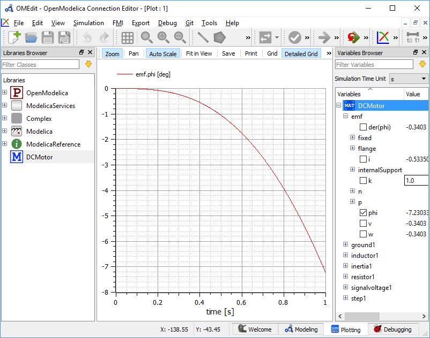Screen dimensions: 430x338
Task: Check the w variable checkbox
Action: tap(364, 234)
